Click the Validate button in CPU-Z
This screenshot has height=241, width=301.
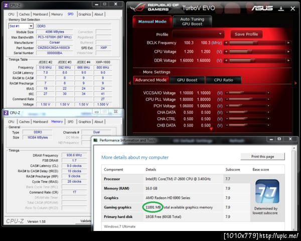[x=83, y=221]
